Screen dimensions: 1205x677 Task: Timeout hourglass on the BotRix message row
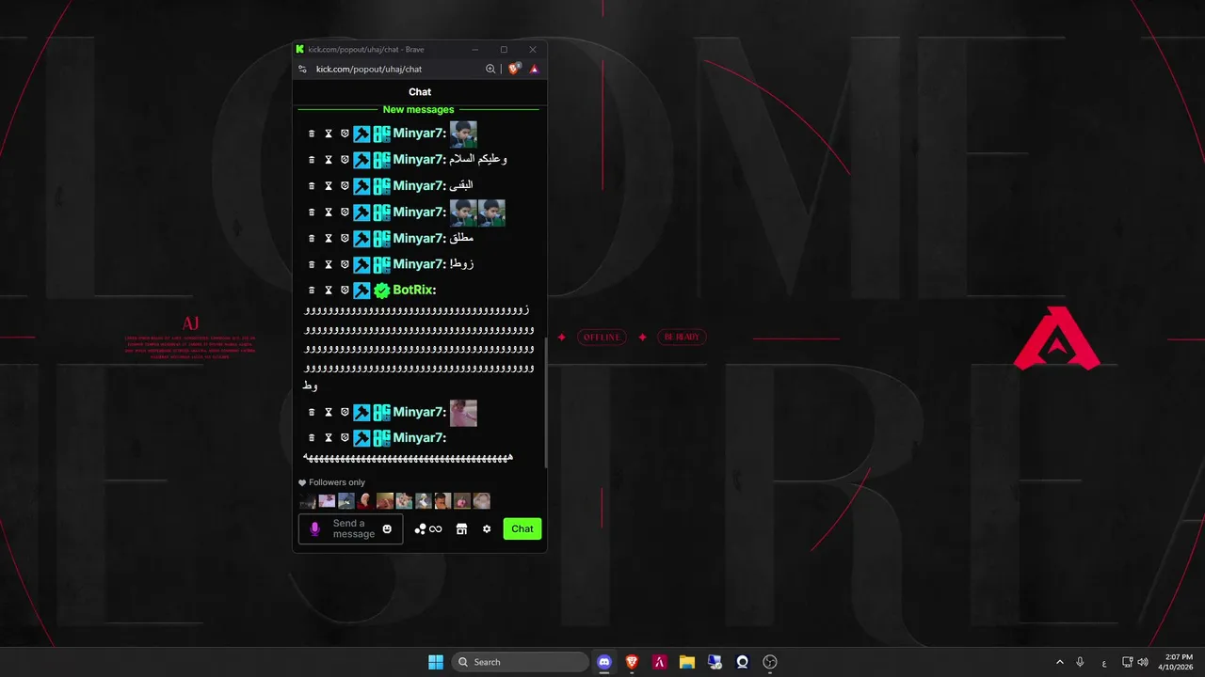[329, 291]
